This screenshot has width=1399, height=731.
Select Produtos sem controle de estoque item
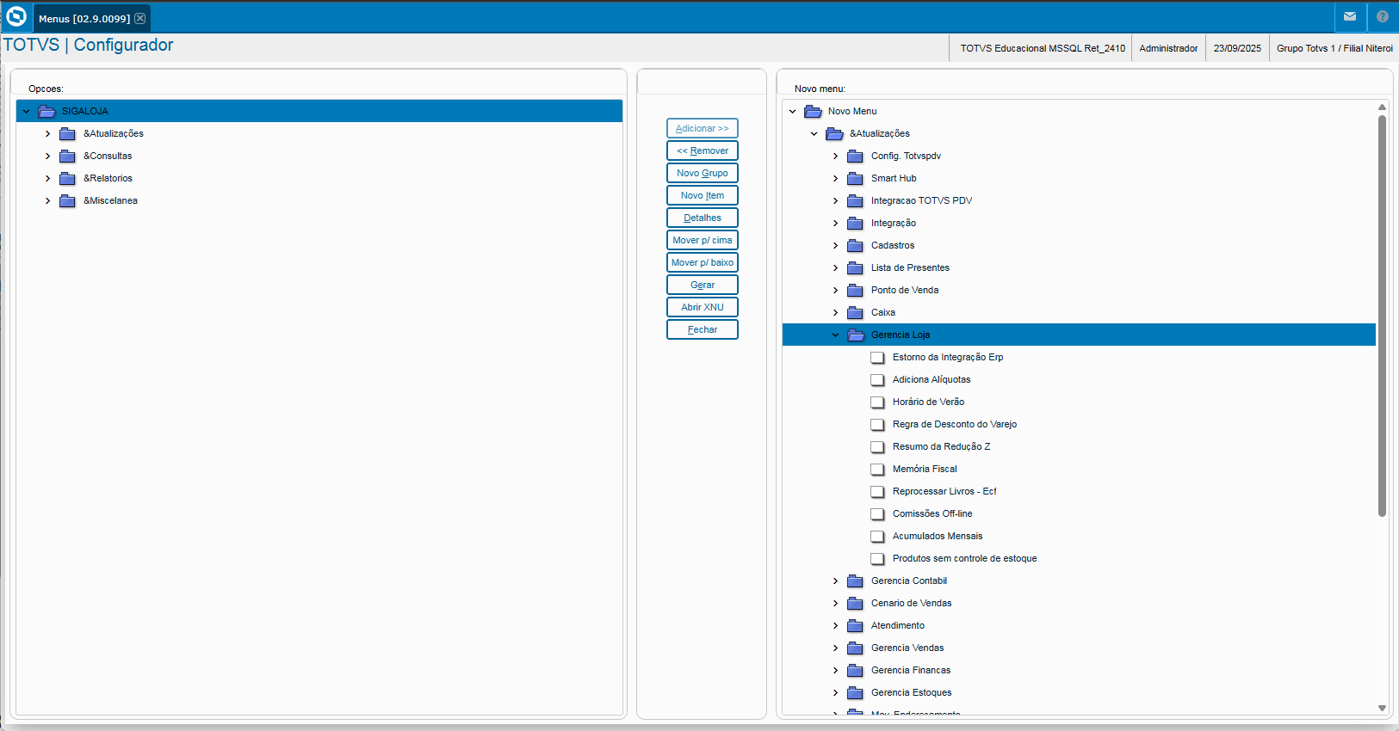pyautogui.click(x=964, y=558)
